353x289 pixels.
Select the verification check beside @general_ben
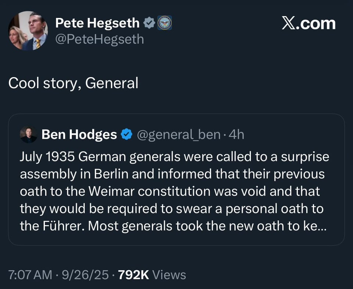tap(126, 134)
